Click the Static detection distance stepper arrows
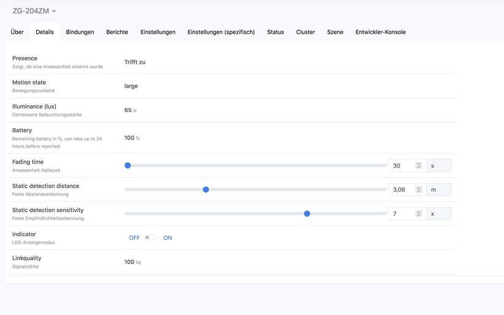 pyautogui.click(x=419, y=189)
